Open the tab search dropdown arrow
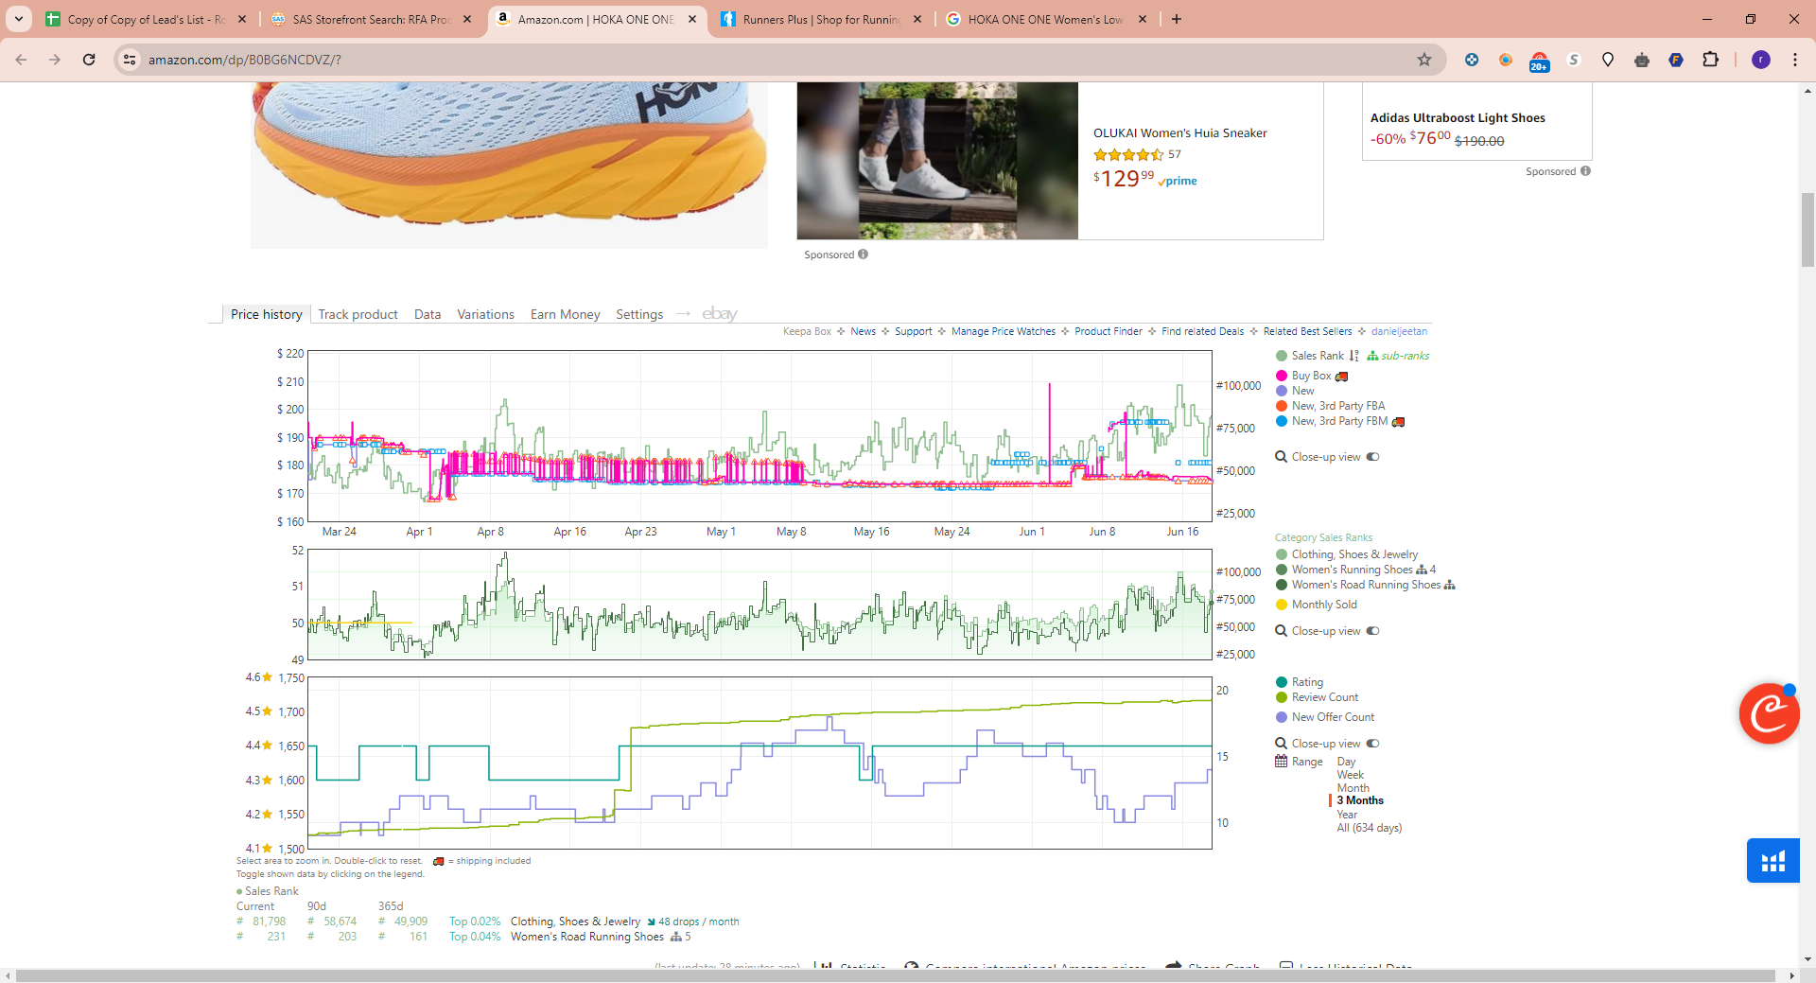This screenshot has height=983, width=1816. point(19,19)
